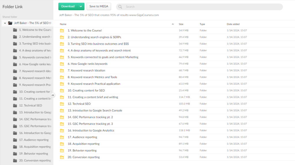Collapse the Jeff Baker shared folder tree
Viewport: 295px width, 165px height.
(x=5, y=23)
